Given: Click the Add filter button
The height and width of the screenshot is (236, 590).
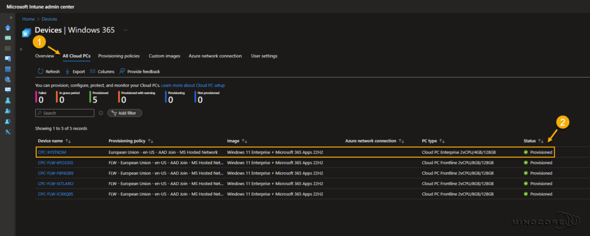Looking at the screenshot, I should [124, 113].
